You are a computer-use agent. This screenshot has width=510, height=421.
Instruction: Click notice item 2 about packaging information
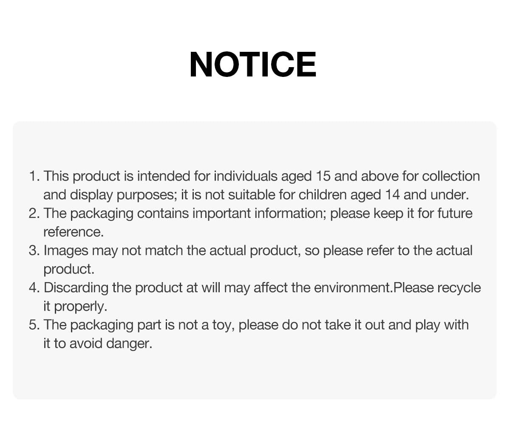point(251,222)
